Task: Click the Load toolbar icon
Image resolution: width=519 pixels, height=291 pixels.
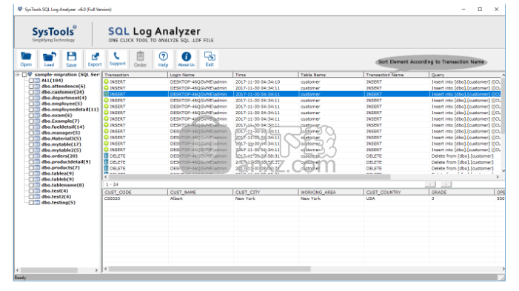Action: coord(50,59)
